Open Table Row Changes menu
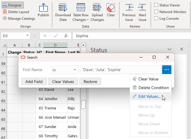Image resolution: width=191 pixels, height=139 pixels. (81, 12)
